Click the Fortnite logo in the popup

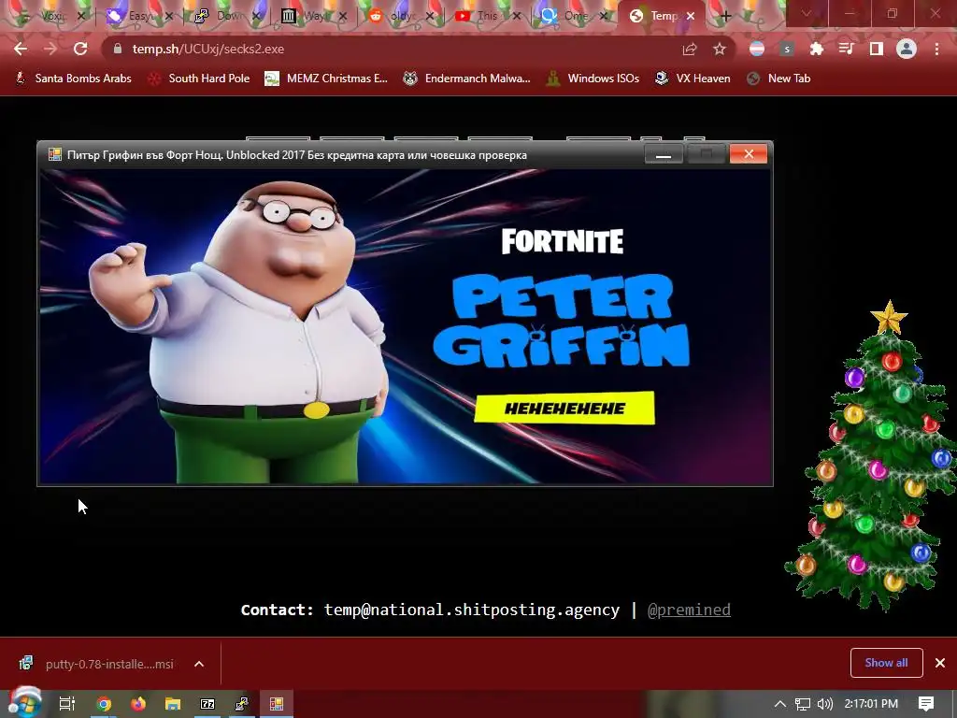pyautogui.click(x=563, y=241)
